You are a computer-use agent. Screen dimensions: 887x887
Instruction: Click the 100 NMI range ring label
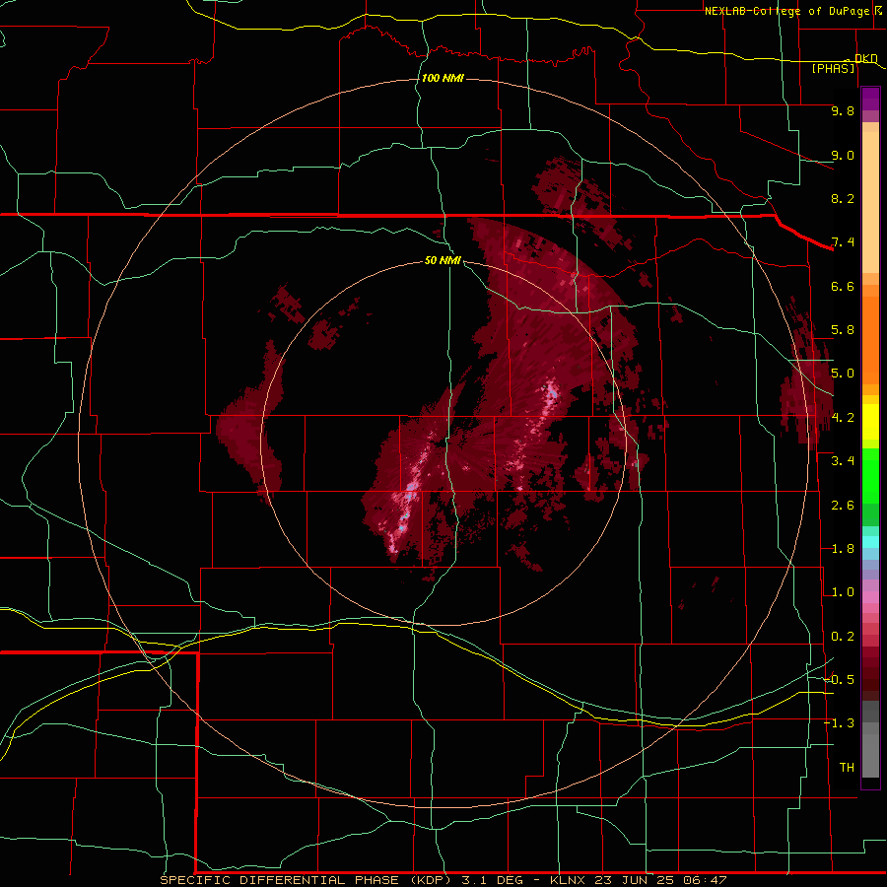[443, 78]
